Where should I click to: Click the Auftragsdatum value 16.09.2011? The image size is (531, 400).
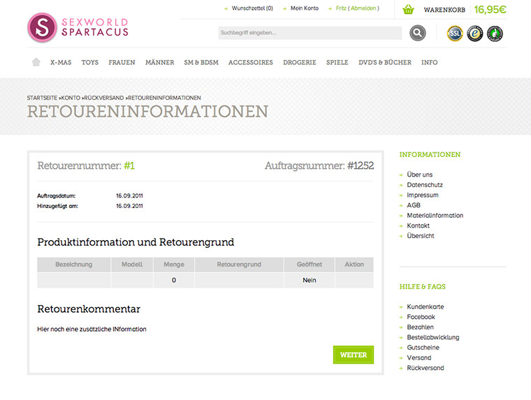(129, 195)
